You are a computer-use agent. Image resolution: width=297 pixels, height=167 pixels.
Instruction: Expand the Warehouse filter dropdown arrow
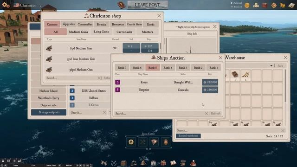(x=271, y=65)
